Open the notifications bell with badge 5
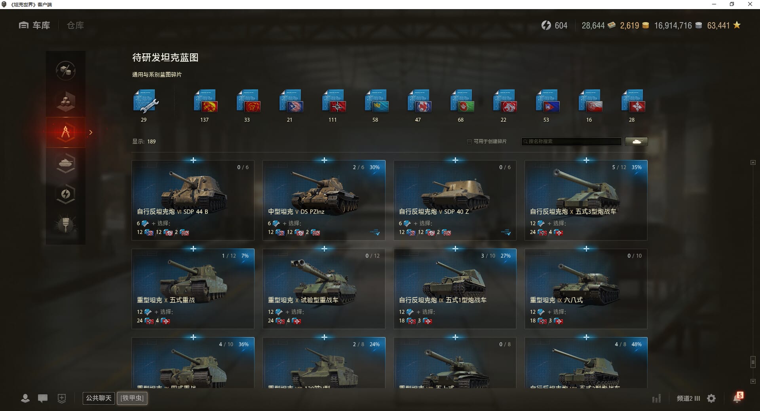 point(738,398)
